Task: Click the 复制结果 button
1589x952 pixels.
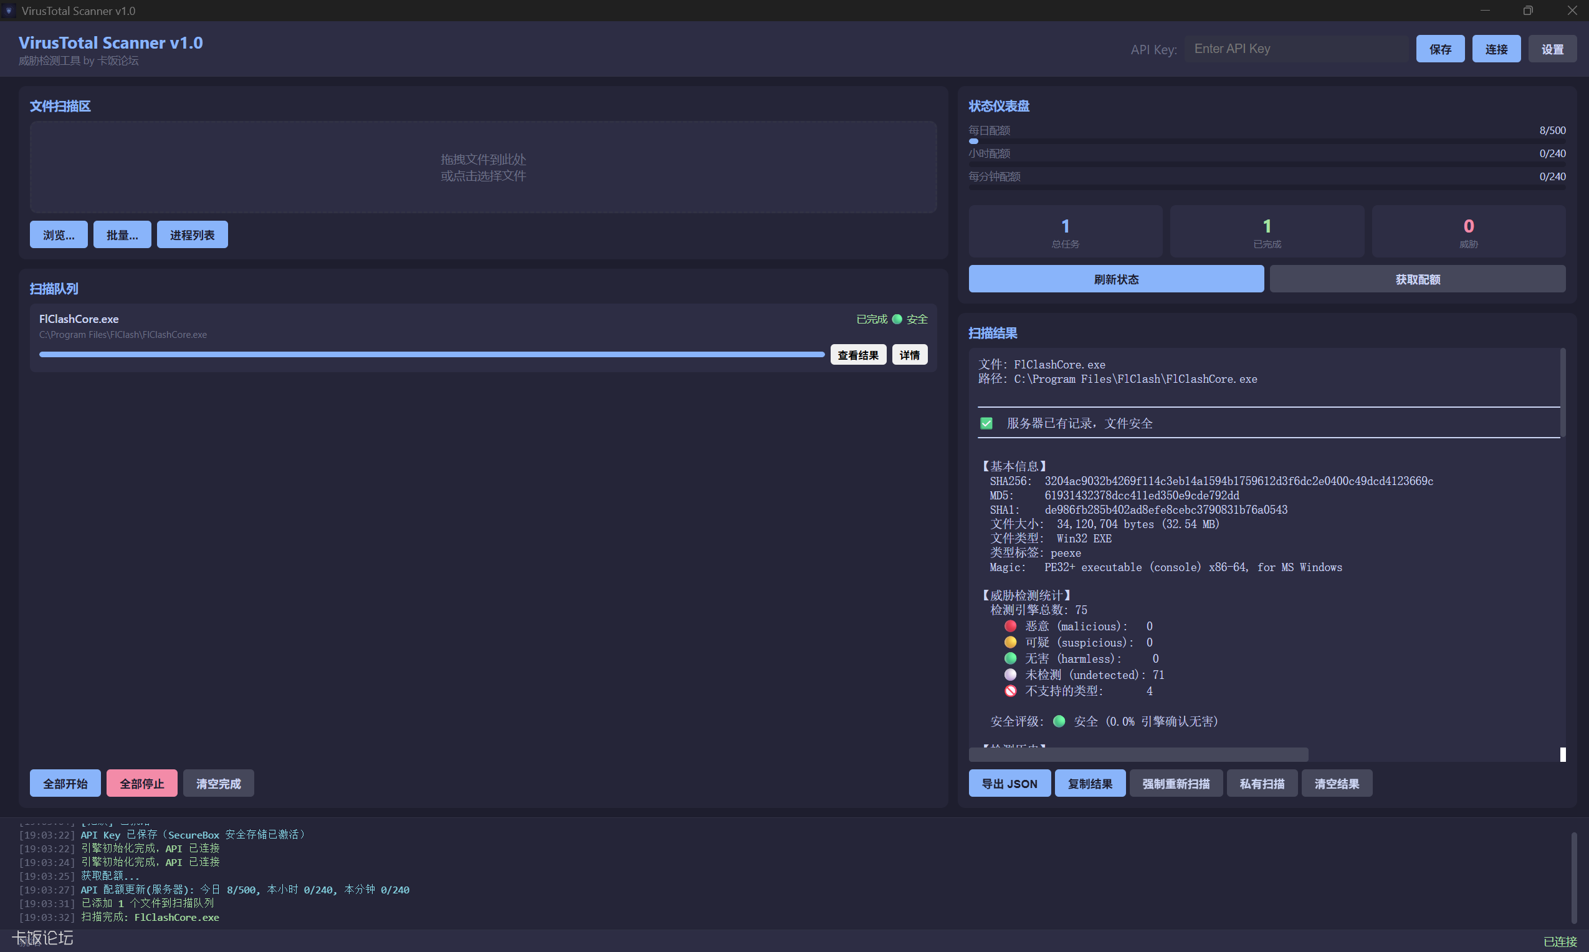Action: pos(1090,783)
